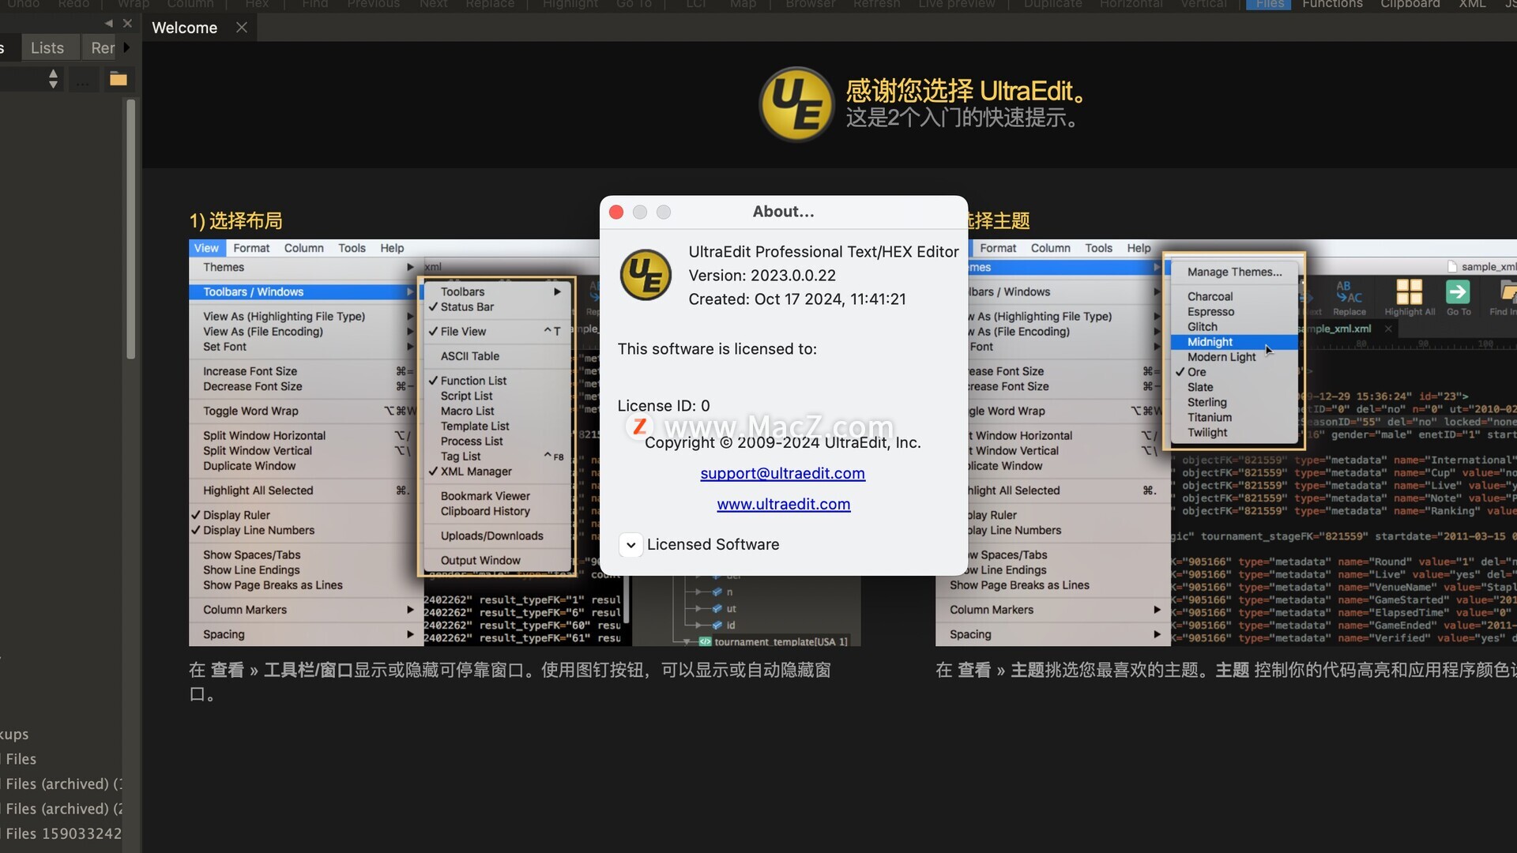Click the Functions toolbar button

[1332, 4]
